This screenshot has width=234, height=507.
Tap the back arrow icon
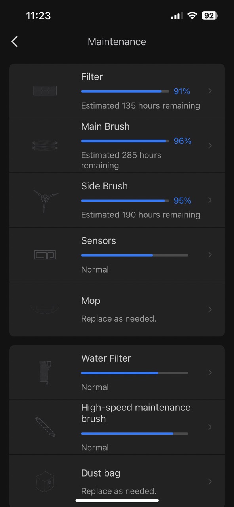click(x=15, y=42)
